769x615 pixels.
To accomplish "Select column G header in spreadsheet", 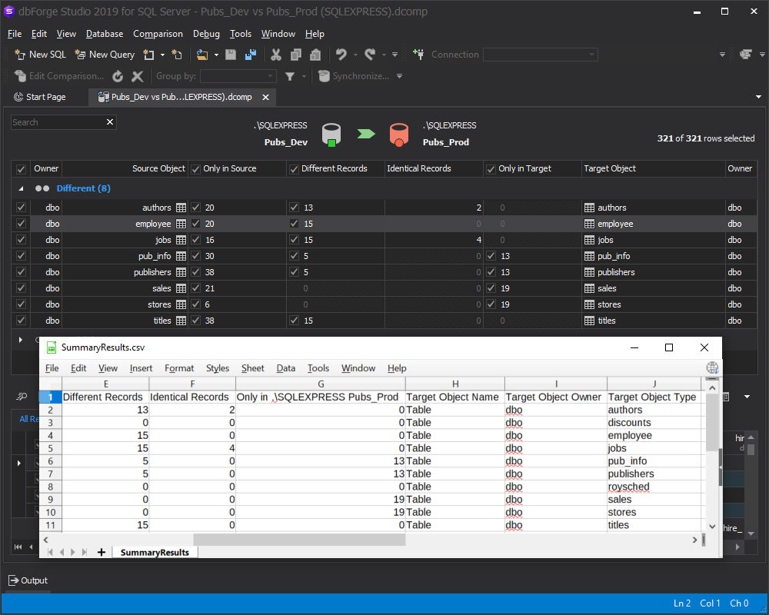I will 321,384.
